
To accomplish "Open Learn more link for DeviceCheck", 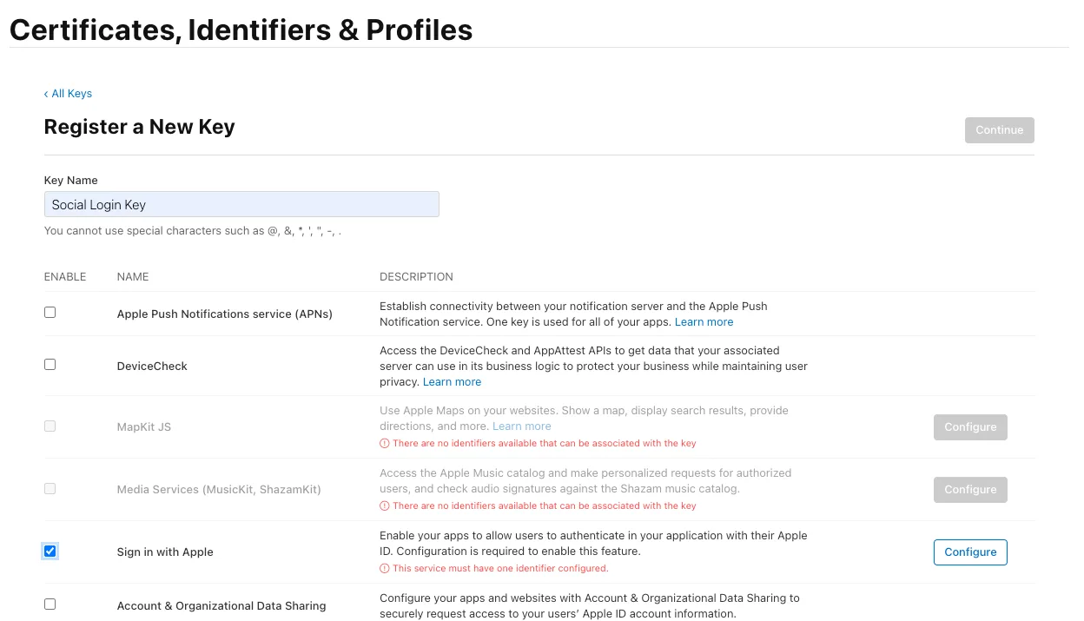I will click(x=452, y=381).
